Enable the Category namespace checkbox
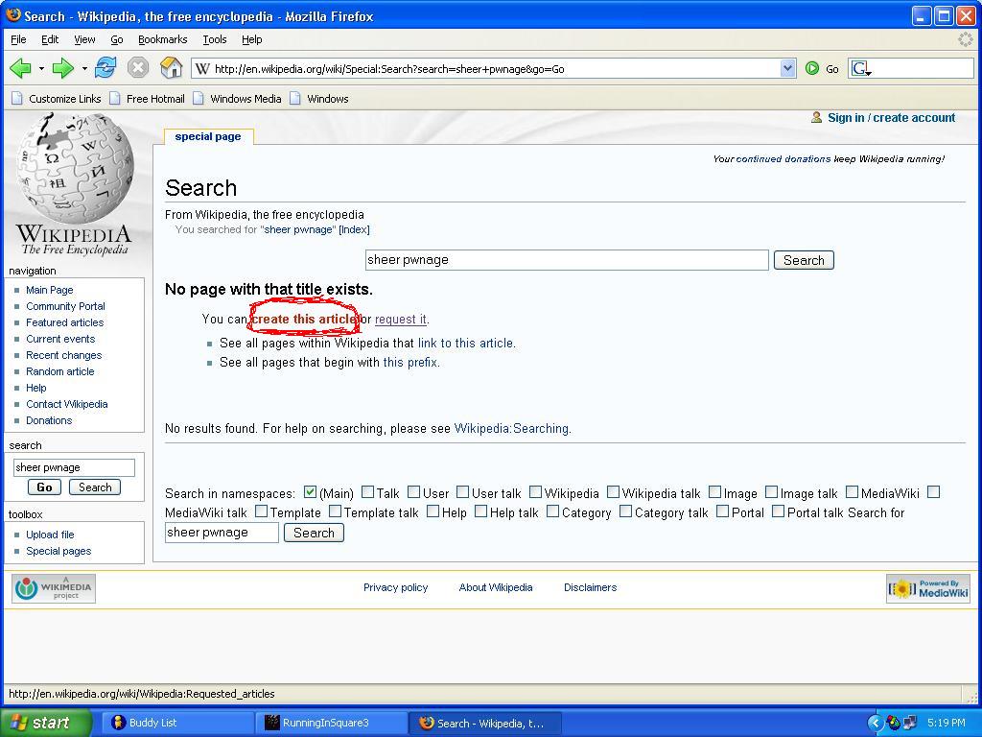Image resolution: width=982 pixels, height=737 pixels. pos(552,511)
